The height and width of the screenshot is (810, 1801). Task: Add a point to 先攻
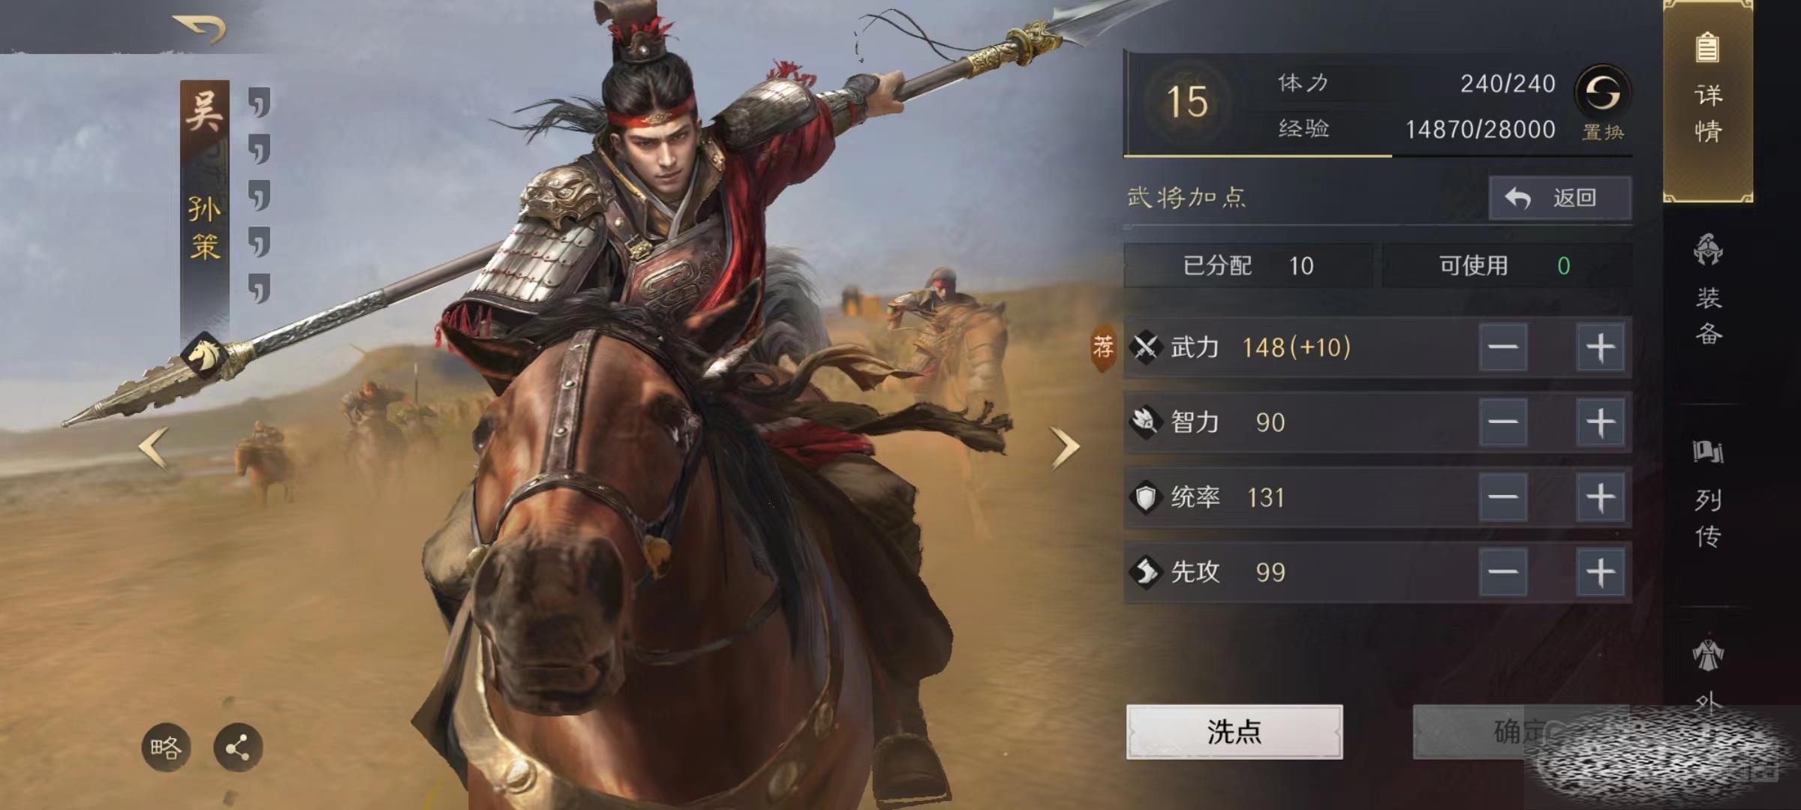(x=1601, y=572)
